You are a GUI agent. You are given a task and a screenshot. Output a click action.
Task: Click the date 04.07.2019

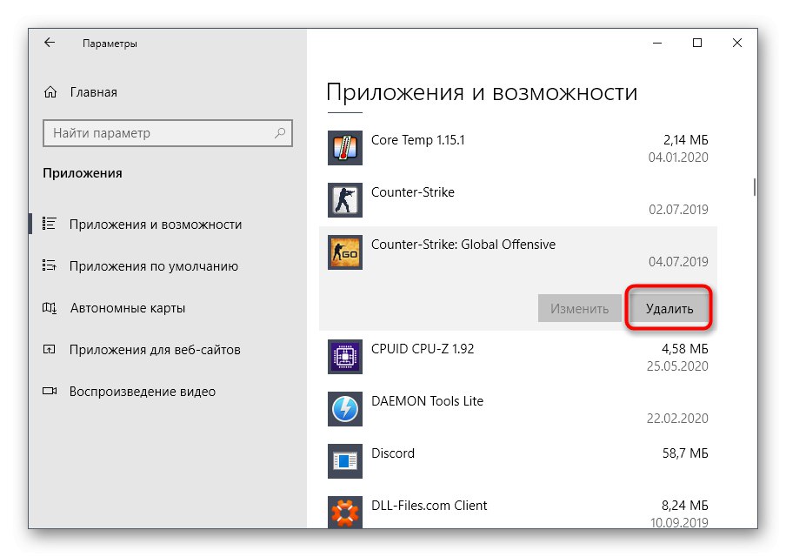coord(678,261)
